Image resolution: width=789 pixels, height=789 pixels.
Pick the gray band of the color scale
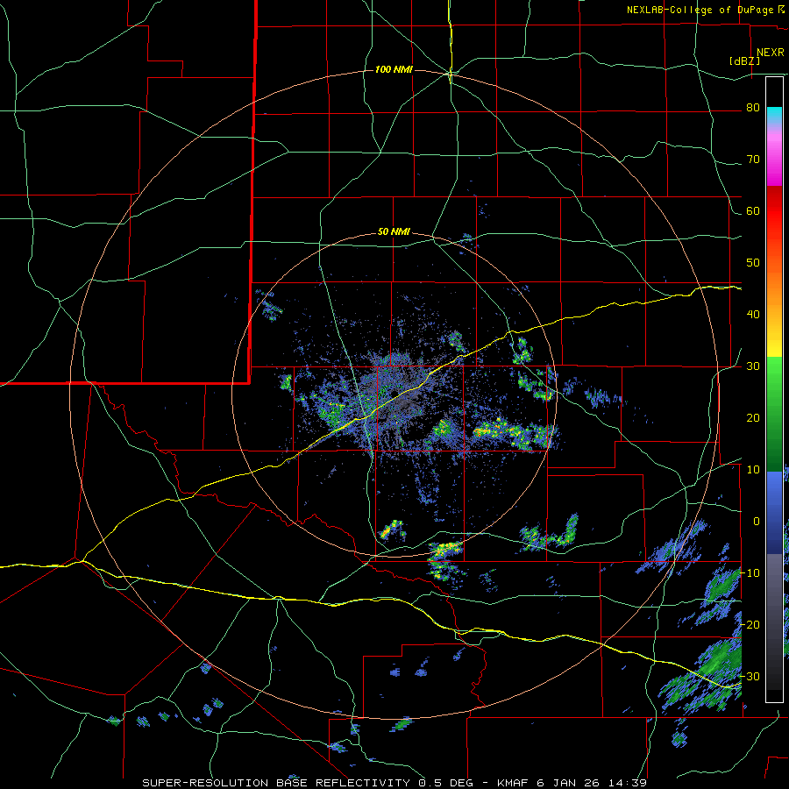click(775, 622)
